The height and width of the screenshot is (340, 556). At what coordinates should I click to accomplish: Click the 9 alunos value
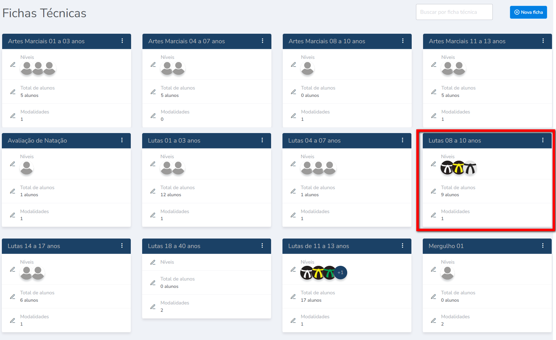[x=450, y=195]
